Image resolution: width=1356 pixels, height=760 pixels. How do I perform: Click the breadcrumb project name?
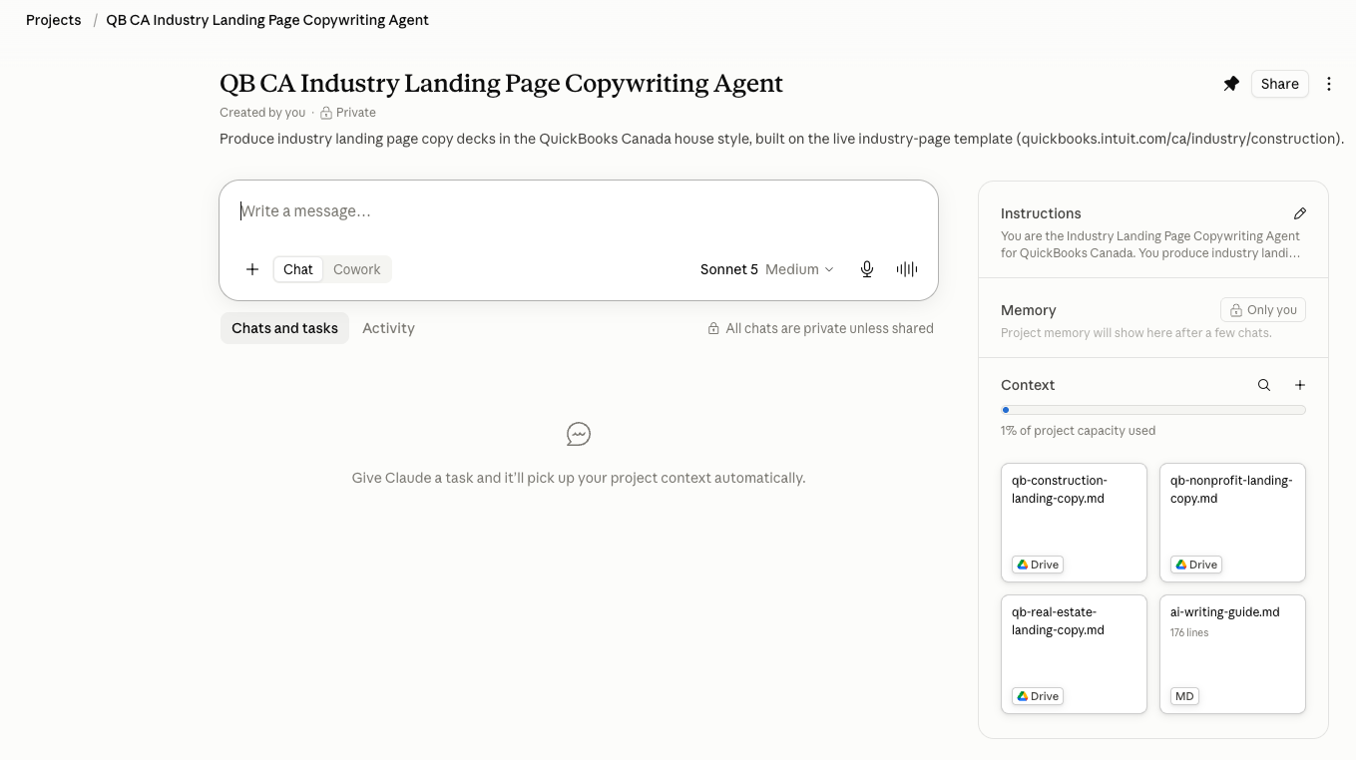pos(267,20)
